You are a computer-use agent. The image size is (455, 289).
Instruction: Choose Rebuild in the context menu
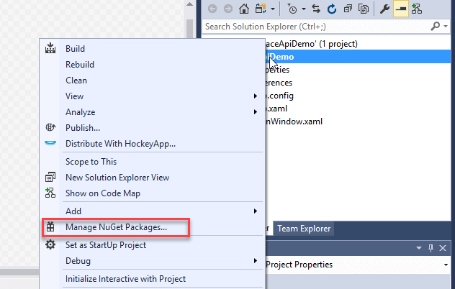tap(80, 65)
